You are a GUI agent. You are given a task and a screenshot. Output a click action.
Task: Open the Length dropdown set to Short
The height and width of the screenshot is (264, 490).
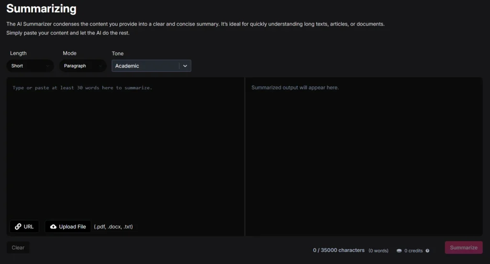[30, 66]
